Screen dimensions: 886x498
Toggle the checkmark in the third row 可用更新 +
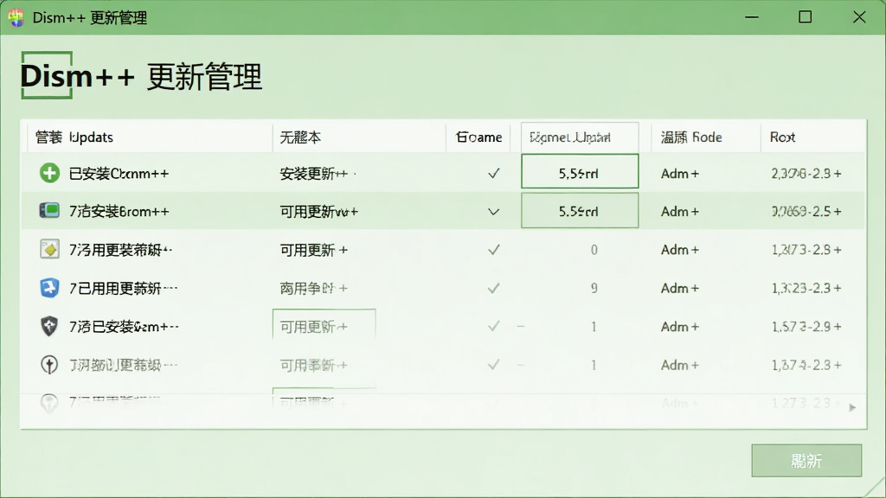pos(494,249)
